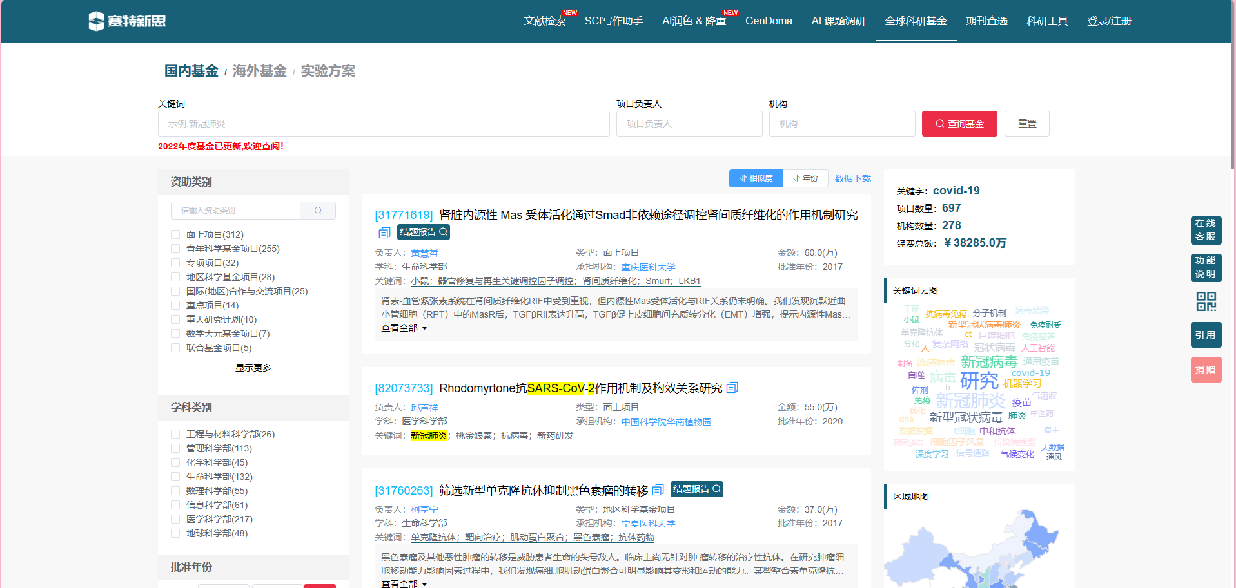Viewport: 1236px width, 588px height.
Task: Open the QR code icon on right sidebar
Action: 1206,301
